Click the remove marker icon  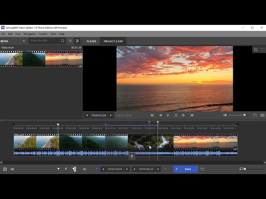point(66,169)
